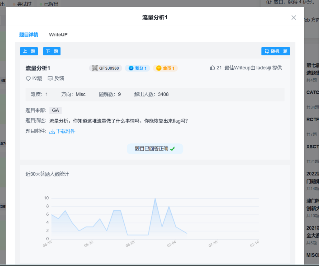319x266 pixels.
Task: Click the thumbs-up like icon
Action: [x=212, y=68]
